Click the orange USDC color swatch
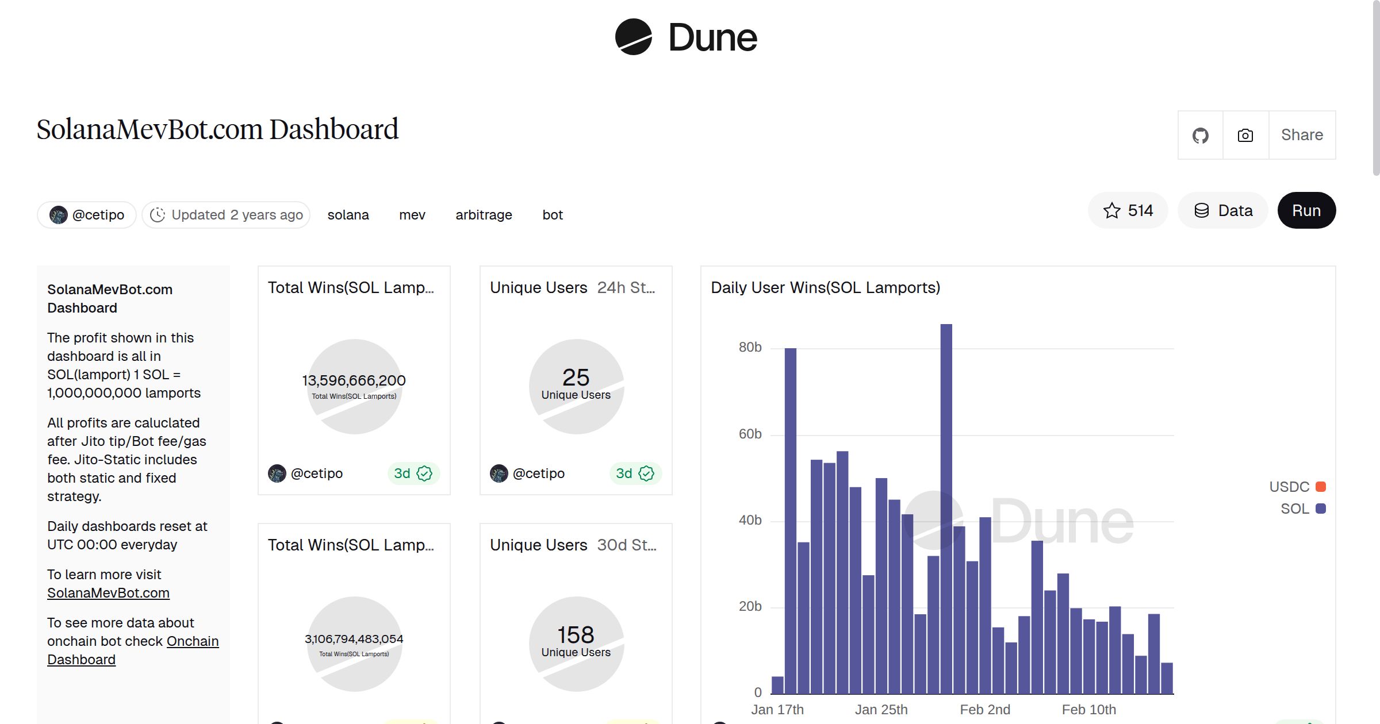Viewport: 1380px width, 724px height. pyautogui.click(x=1320, y=487)
